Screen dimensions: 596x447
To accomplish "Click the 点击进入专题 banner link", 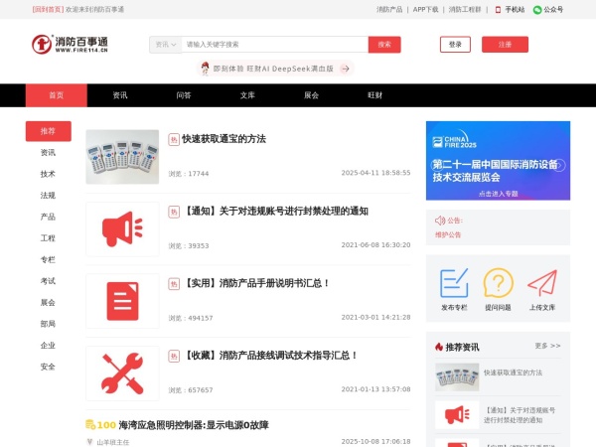I will 498,194.
